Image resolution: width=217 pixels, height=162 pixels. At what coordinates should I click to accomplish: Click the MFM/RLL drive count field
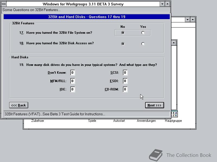coord(72,81)
